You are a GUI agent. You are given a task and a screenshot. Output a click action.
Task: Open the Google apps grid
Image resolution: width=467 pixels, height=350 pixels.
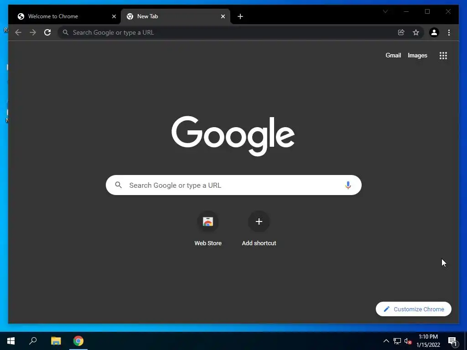coord(443,55)
